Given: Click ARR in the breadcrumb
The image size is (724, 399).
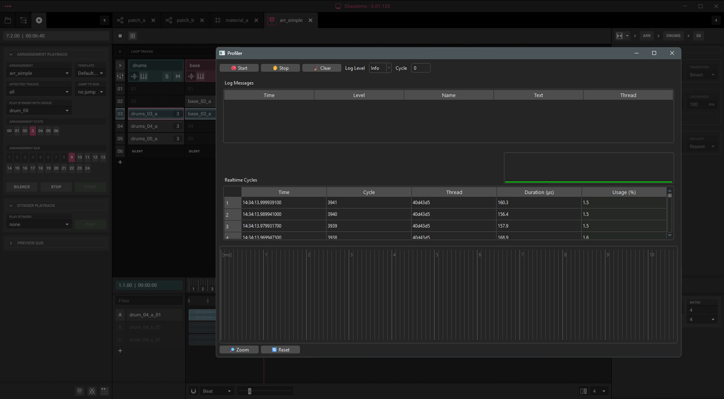Looking at the screenshot, I should click(647, 36).
